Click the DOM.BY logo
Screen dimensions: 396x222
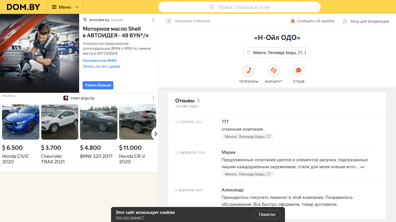point(23,7)
